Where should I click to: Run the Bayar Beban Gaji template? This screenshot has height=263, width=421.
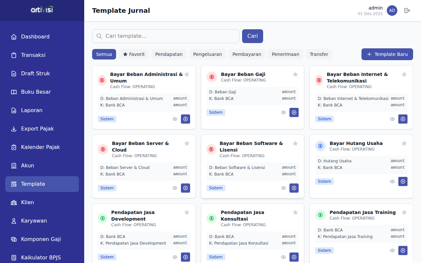point(294,112)
